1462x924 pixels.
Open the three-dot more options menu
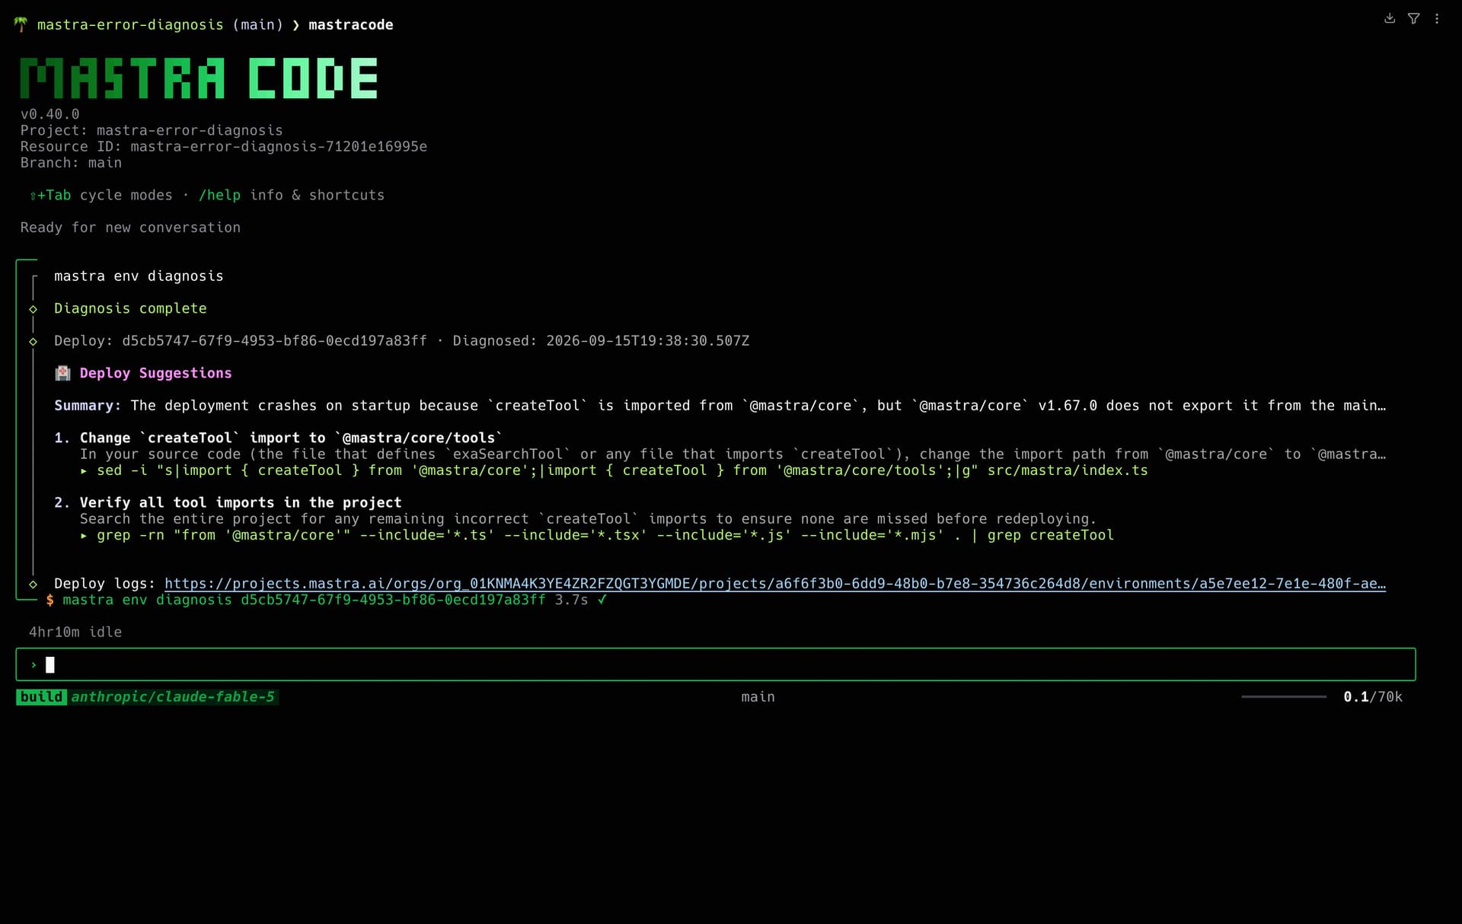[1437, 18]
